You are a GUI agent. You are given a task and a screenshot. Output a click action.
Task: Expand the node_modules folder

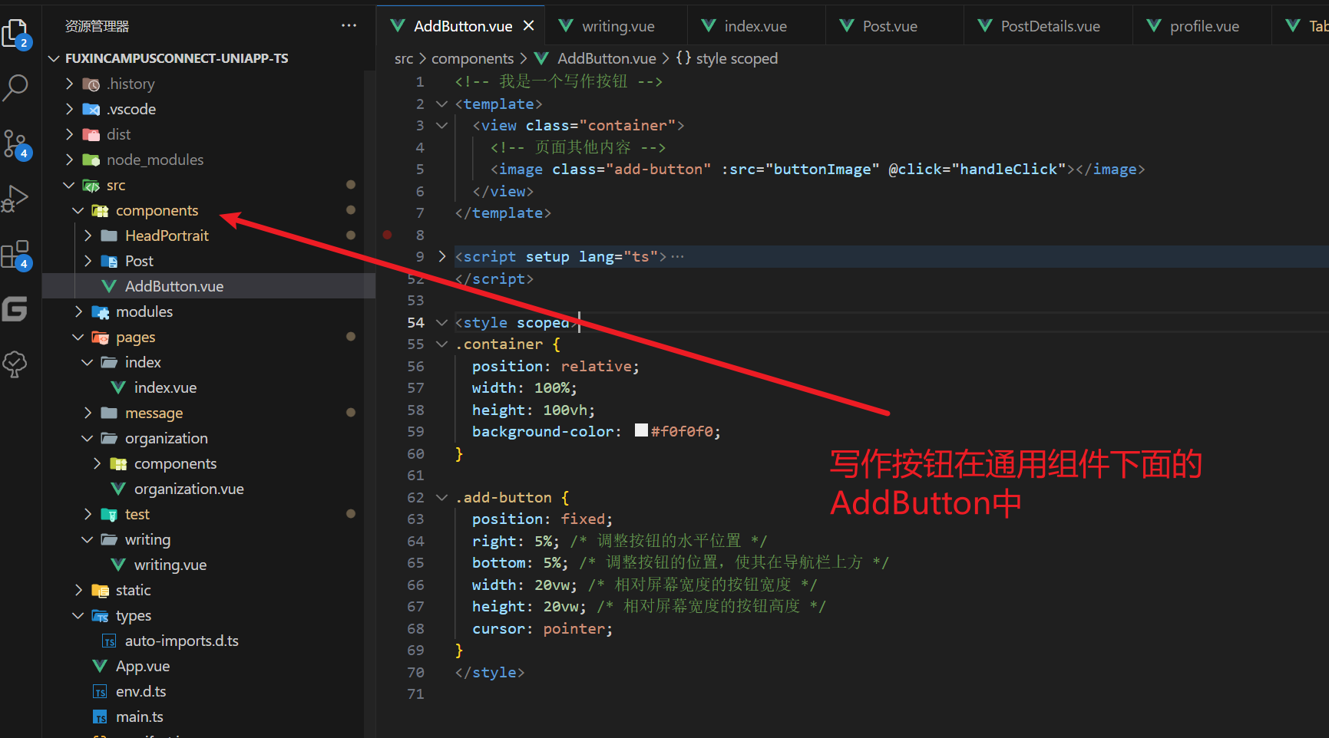coord(69,160)
